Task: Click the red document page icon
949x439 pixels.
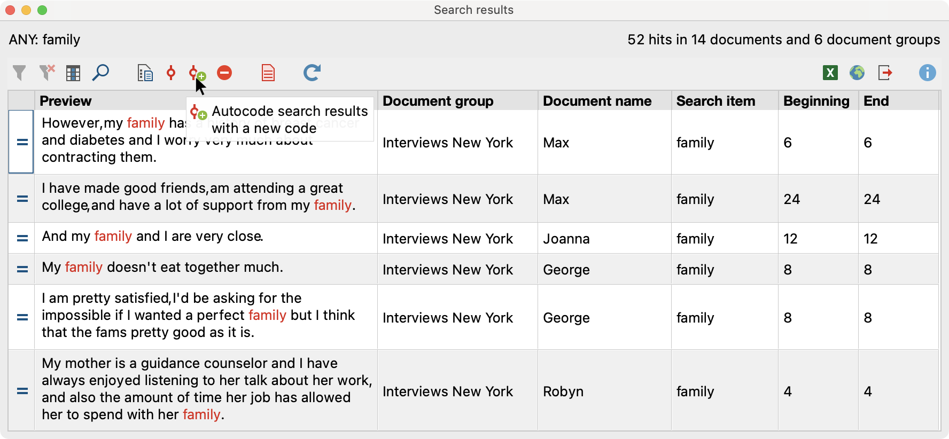Action: click(x=268, y=73)
